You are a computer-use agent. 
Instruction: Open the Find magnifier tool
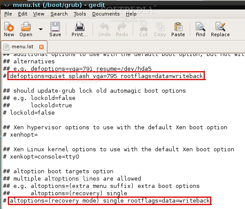click(x=201, y=27)
